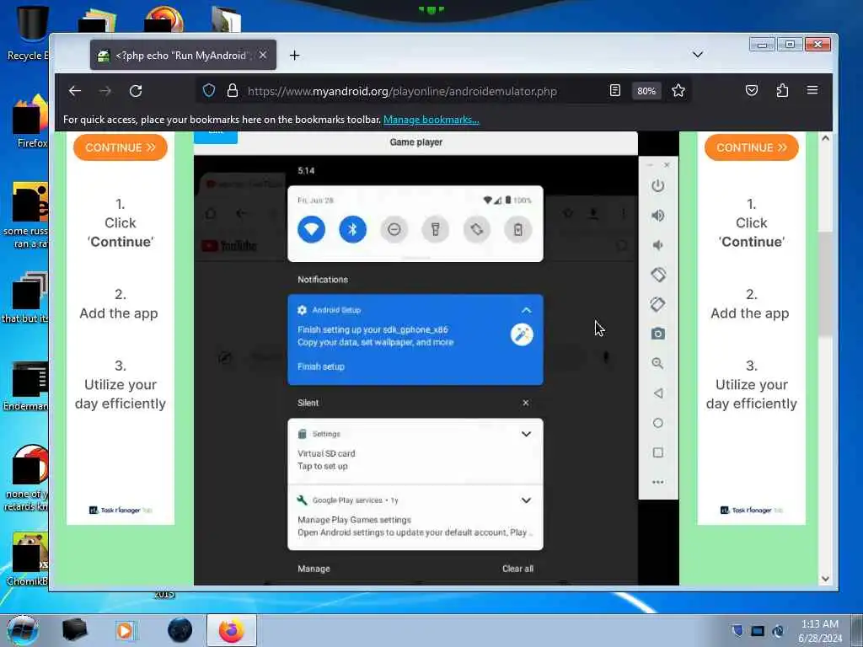
Task: Toggle the battery saver quick setting
Action: 518,229
